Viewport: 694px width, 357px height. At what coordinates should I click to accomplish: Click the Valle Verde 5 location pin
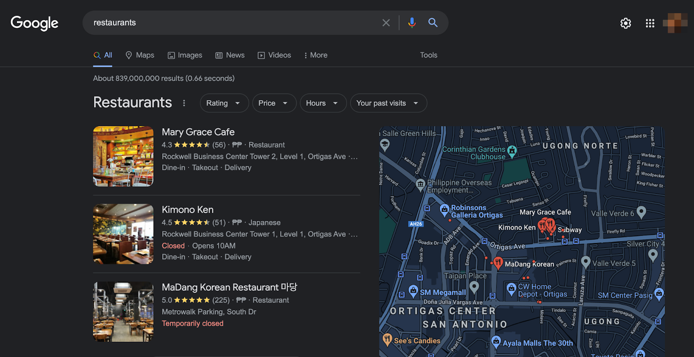coord(586,262)
